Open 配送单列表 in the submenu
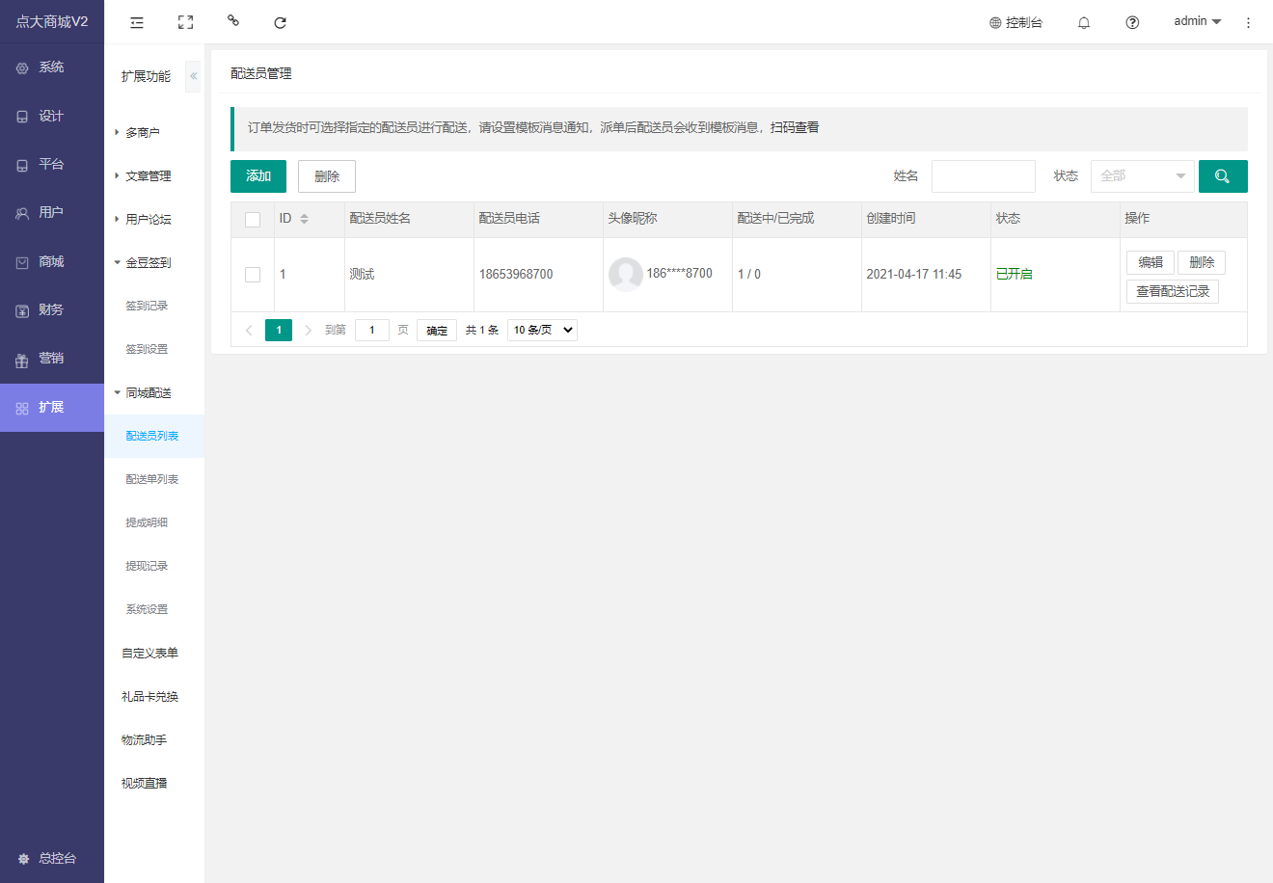This screenshot has height=883, width=1273. 152,479
